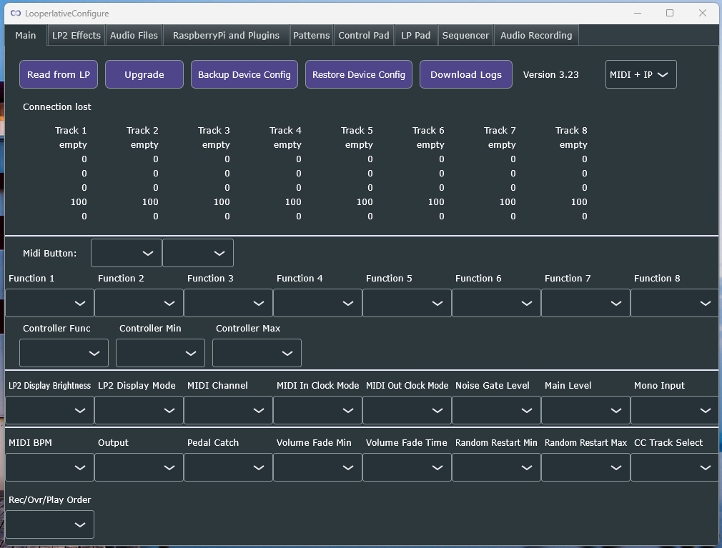
Task: Select the RaspberryPi and Plugins tab
Action: [x=226, y=36]
